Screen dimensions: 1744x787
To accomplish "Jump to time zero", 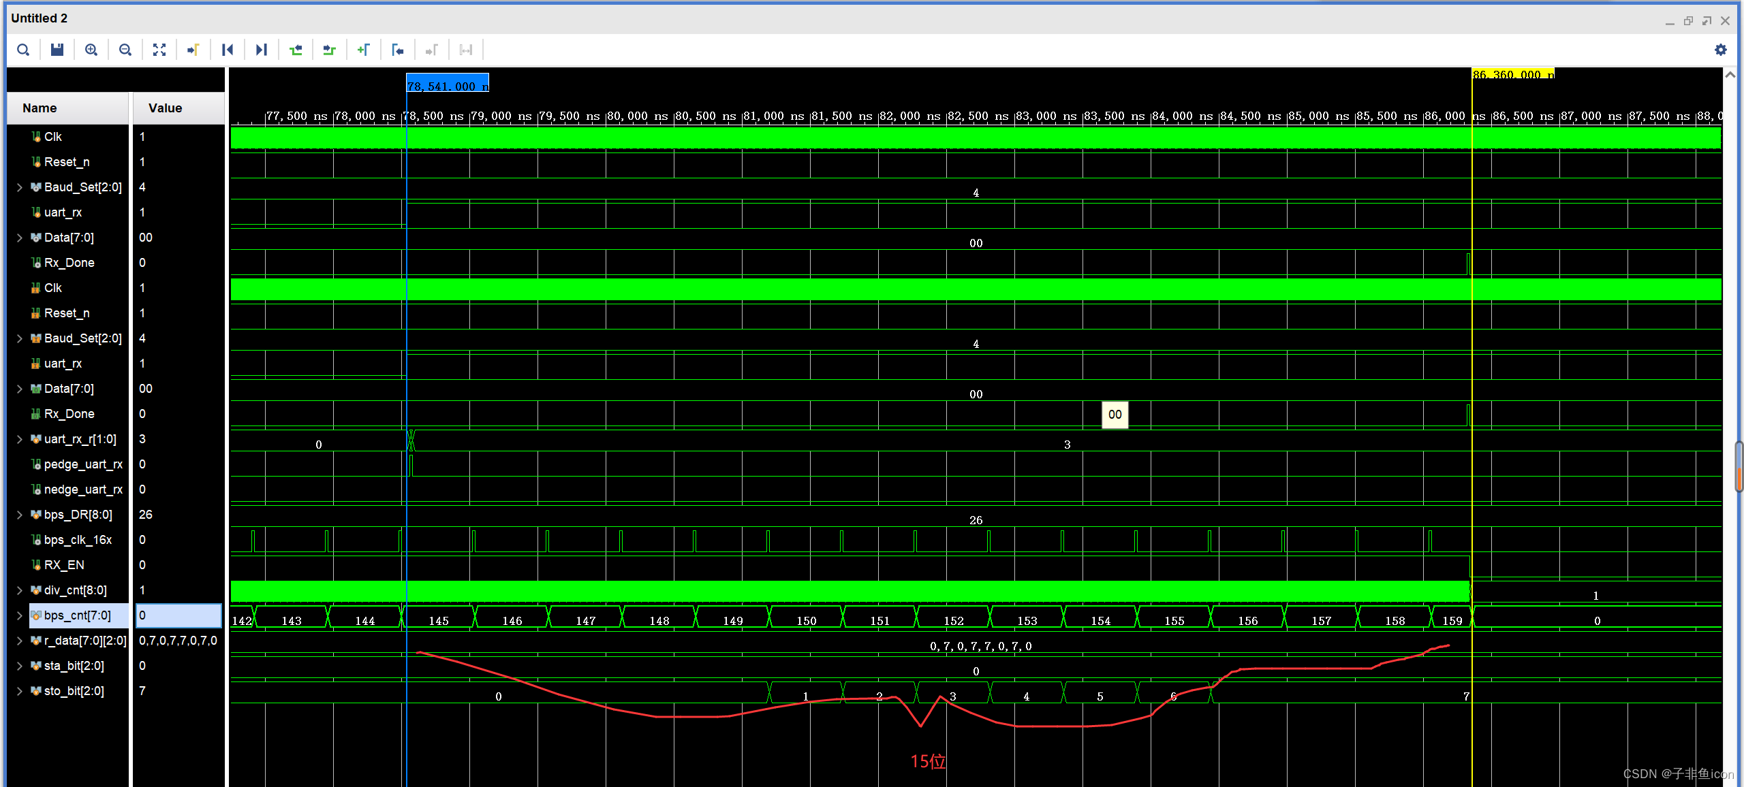I will click(x=228, y=50).
